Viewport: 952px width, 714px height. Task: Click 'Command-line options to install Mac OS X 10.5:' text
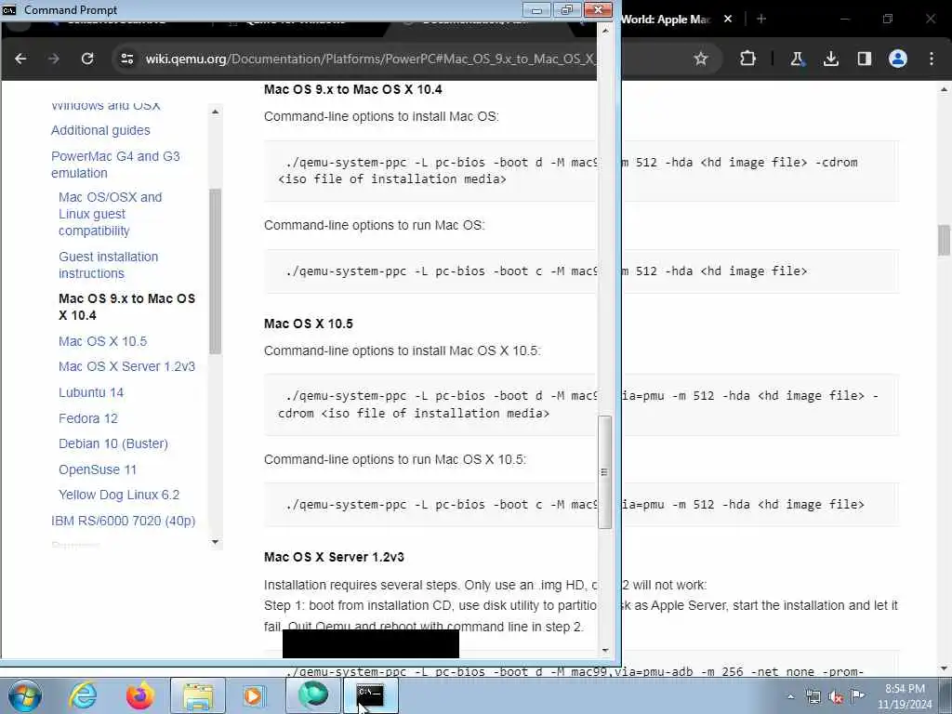pos(402,350)
